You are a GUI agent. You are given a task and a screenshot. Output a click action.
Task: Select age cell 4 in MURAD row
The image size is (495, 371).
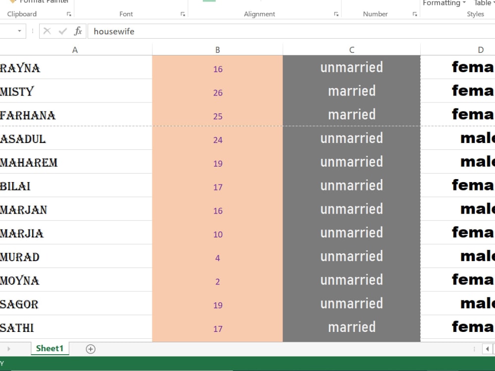tap(217, 256)
